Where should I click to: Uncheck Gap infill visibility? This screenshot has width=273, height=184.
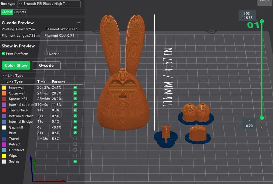tap(75, 127)
